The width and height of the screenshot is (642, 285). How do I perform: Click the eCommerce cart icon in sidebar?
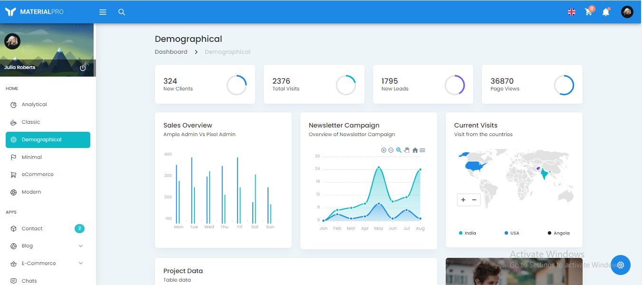click(x=13, y=175)
